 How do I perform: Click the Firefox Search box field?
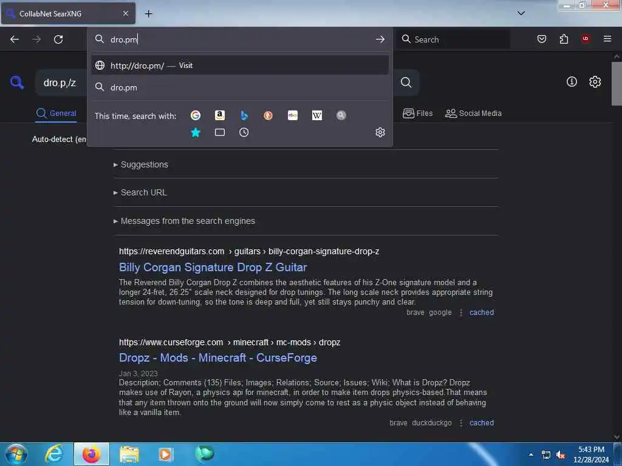click(x=453, y=39)
